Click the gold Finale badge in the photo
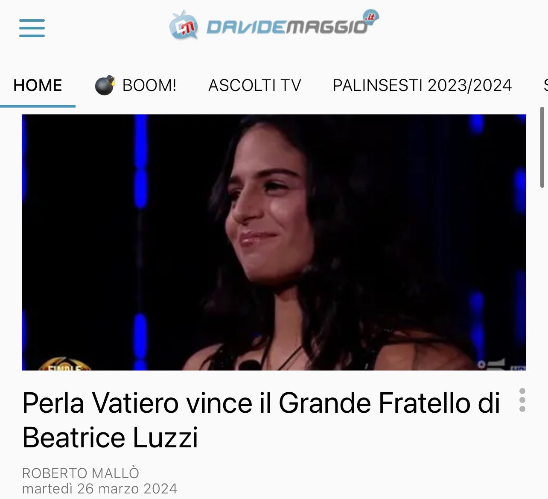548x499 pixels. click(64, 364)
